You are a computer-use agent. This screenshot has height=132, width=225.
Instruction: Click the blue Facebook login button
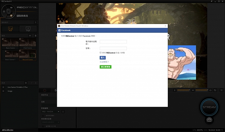pyautogui.click(x=102, y=58)
